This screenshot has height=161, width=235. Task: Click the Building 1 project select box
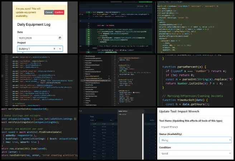[x=40, y=49]
